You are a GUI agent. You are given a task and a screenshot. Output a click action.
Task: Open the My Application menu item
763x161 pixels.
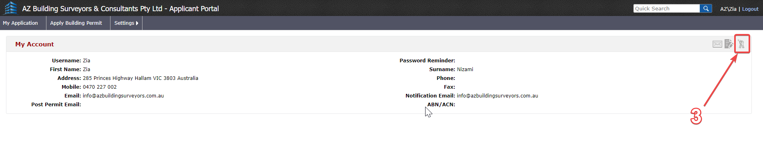[20, 23]
